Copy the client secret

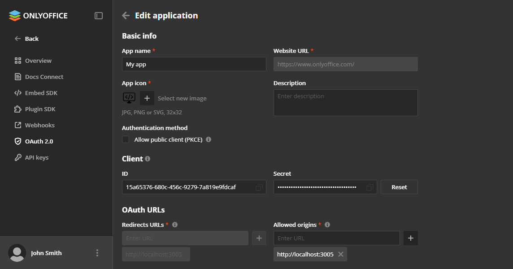coord(370,187)
